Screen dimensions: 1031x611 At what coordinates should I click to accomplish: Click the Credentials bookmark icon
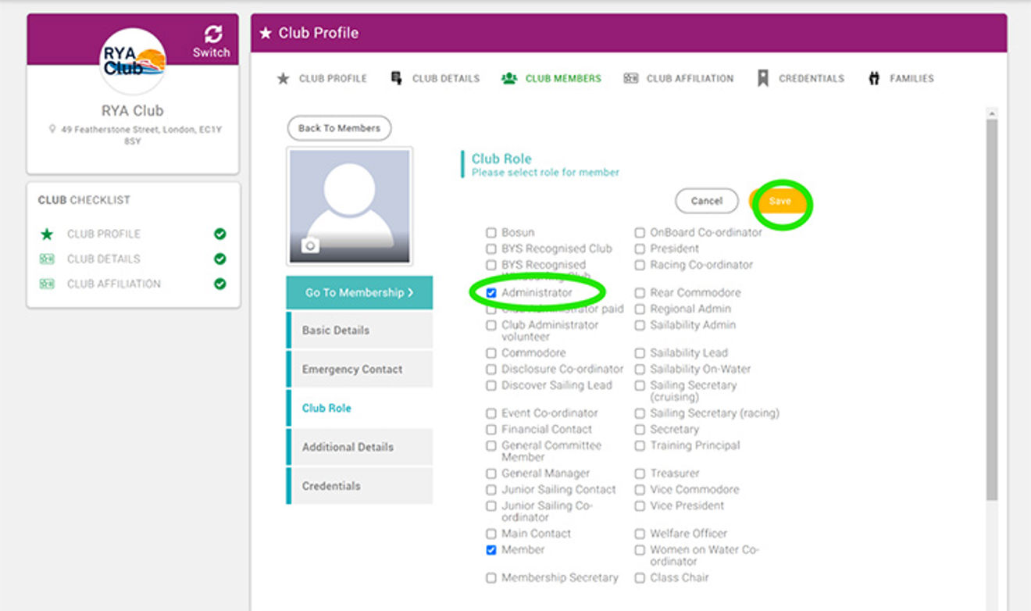coord(763,79)
